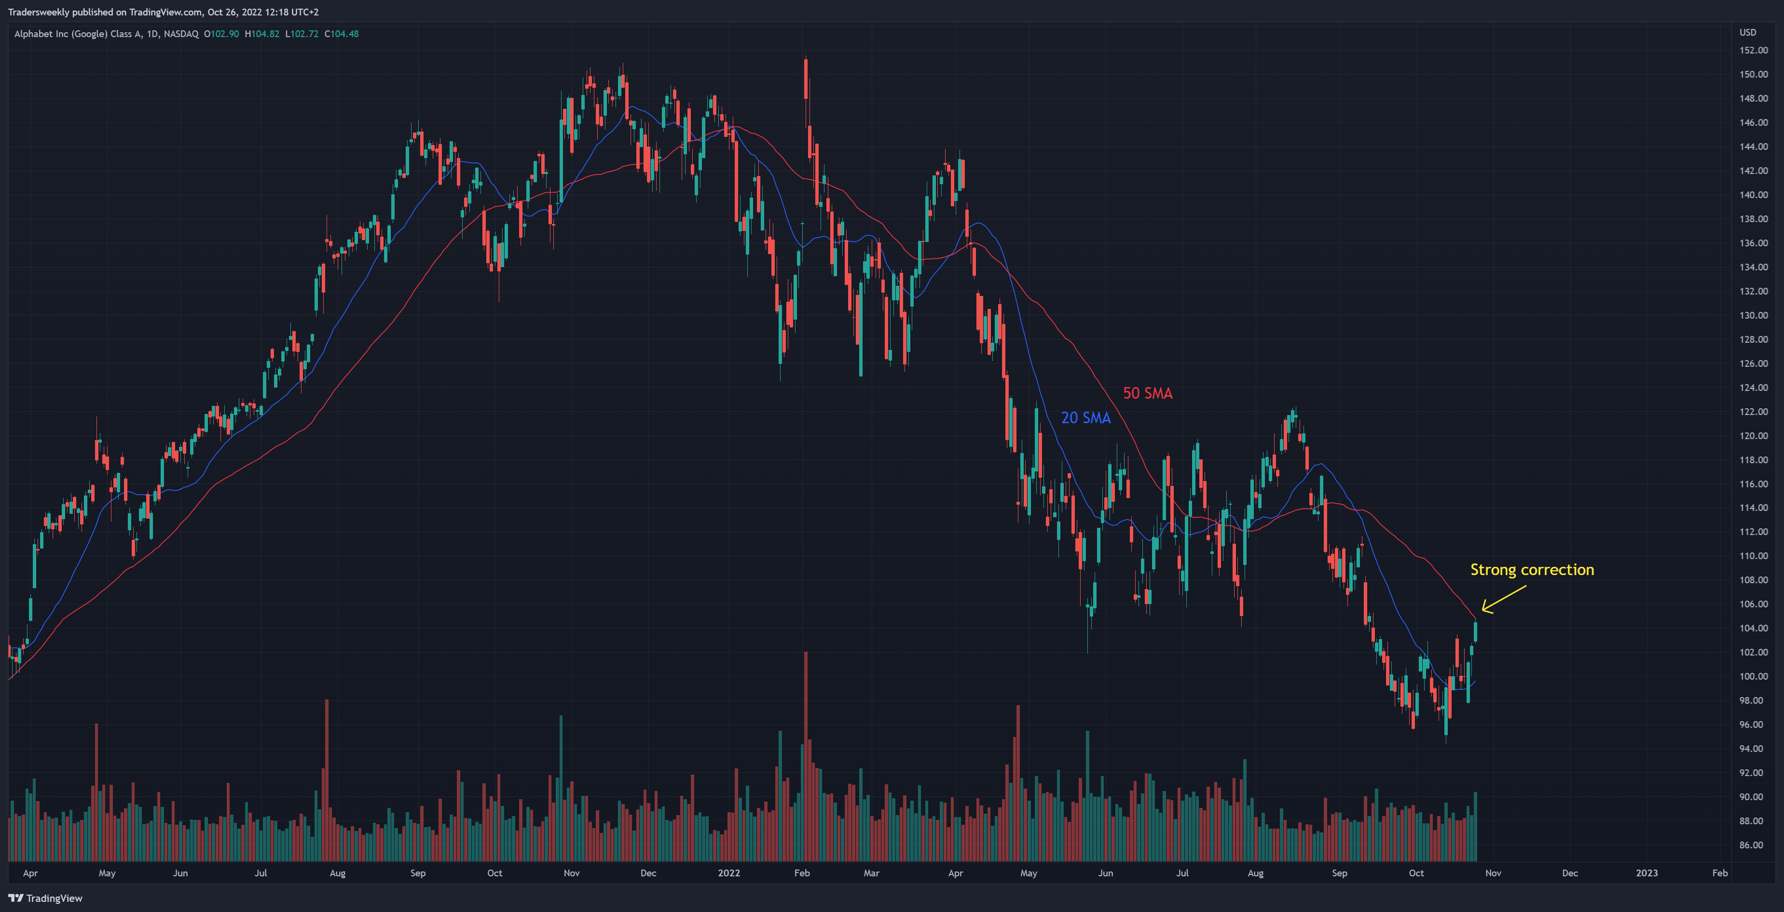Click the Feb label next to 2022
Screen dimensions: 1784x912
pyautogui.click(x=802, y=872)
